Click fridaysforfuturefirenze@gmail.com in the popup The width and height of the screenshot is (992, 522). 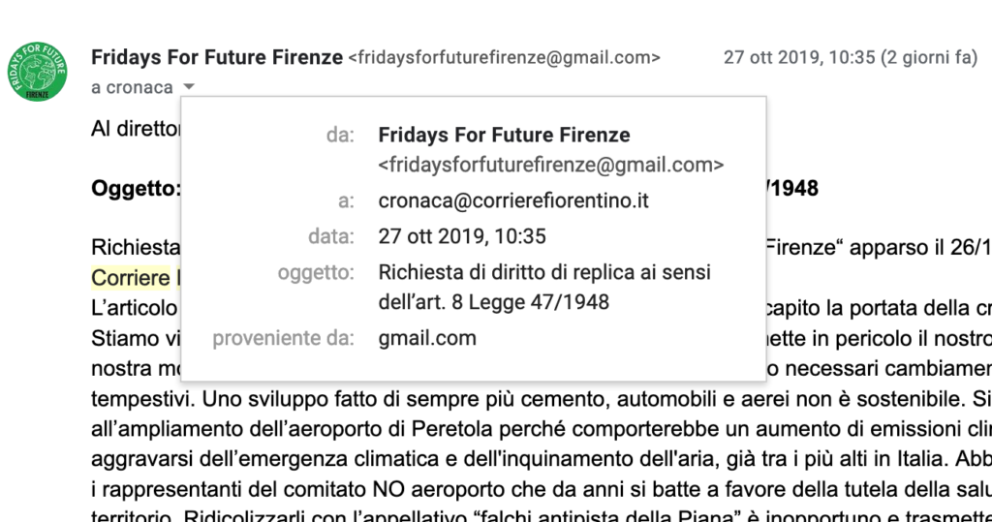pos(551,166)
